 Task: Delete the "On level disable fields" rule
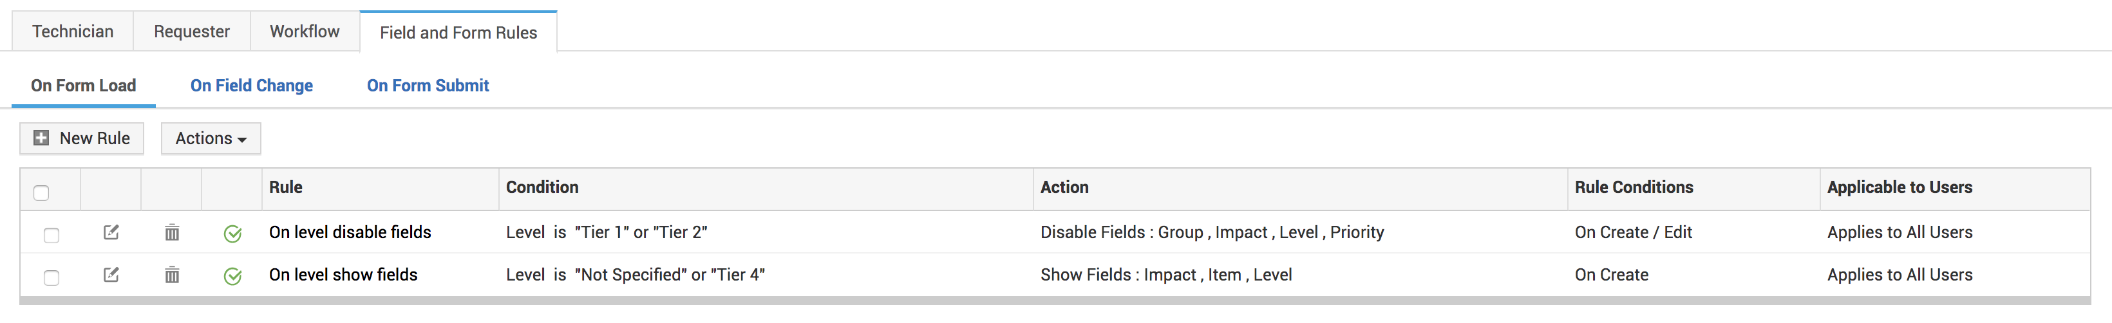click(x=172, y=233)
